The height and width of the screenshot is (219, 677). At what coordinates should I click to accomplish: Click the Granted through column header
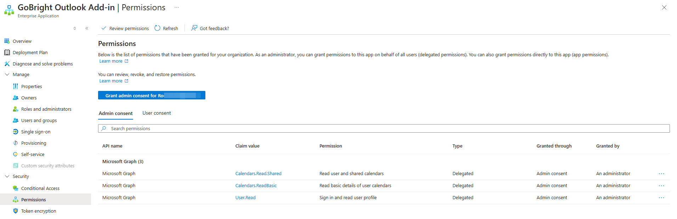(x=554, y=146)
